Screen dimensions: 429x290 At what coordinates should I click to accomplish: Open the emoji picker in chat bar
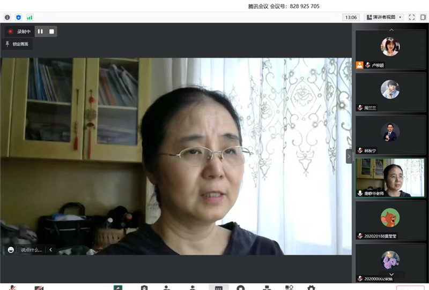tap(11, 249)
